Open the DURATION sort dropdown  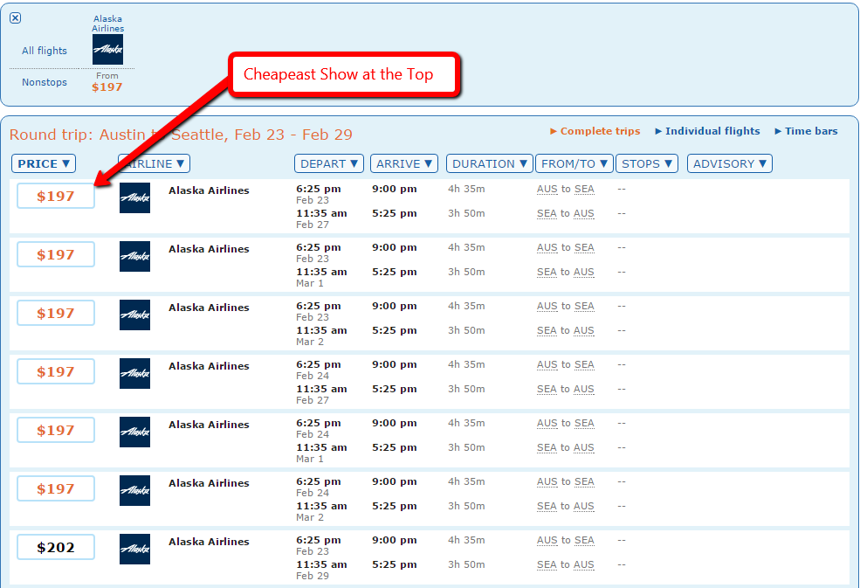489,163
